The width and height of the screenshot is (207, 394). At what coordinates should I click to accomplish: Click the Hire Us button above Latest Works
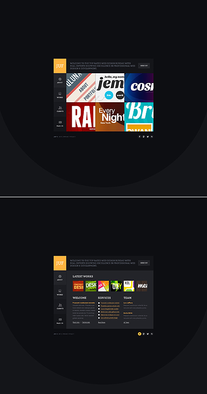click(144, 263)
